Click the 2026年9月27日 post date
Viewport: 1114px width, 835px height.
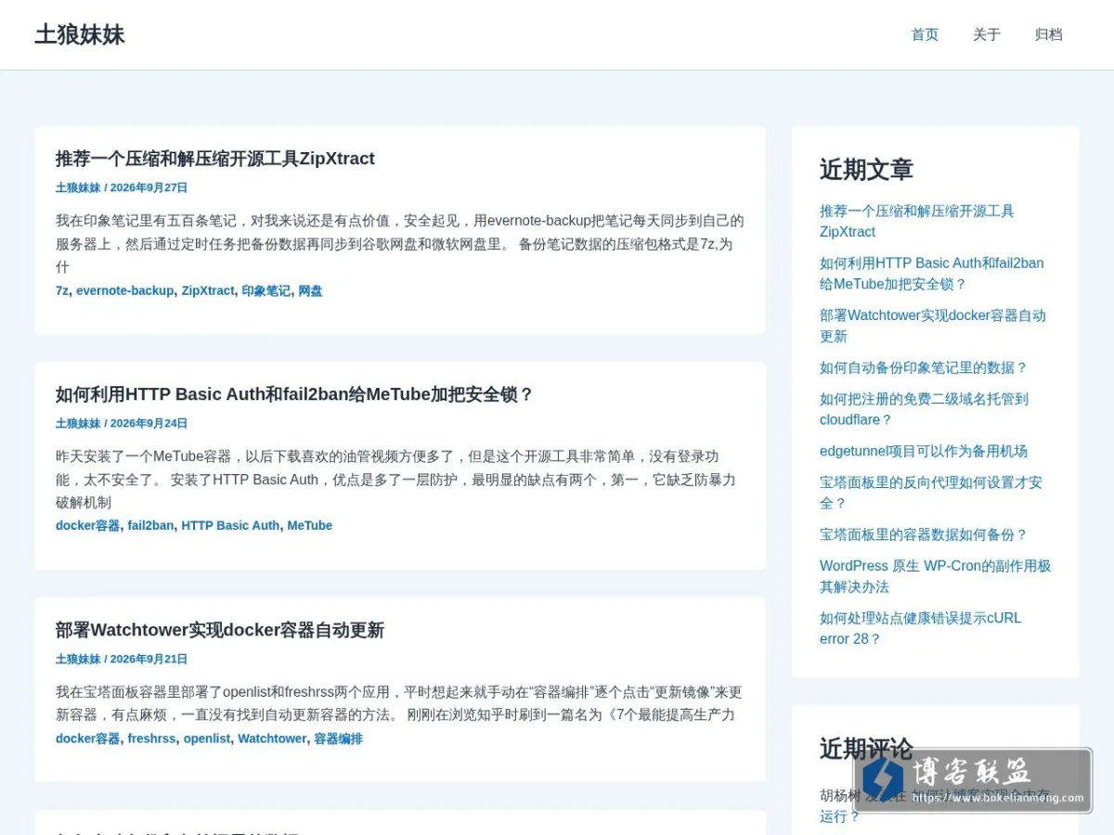(x=149, y=187)
